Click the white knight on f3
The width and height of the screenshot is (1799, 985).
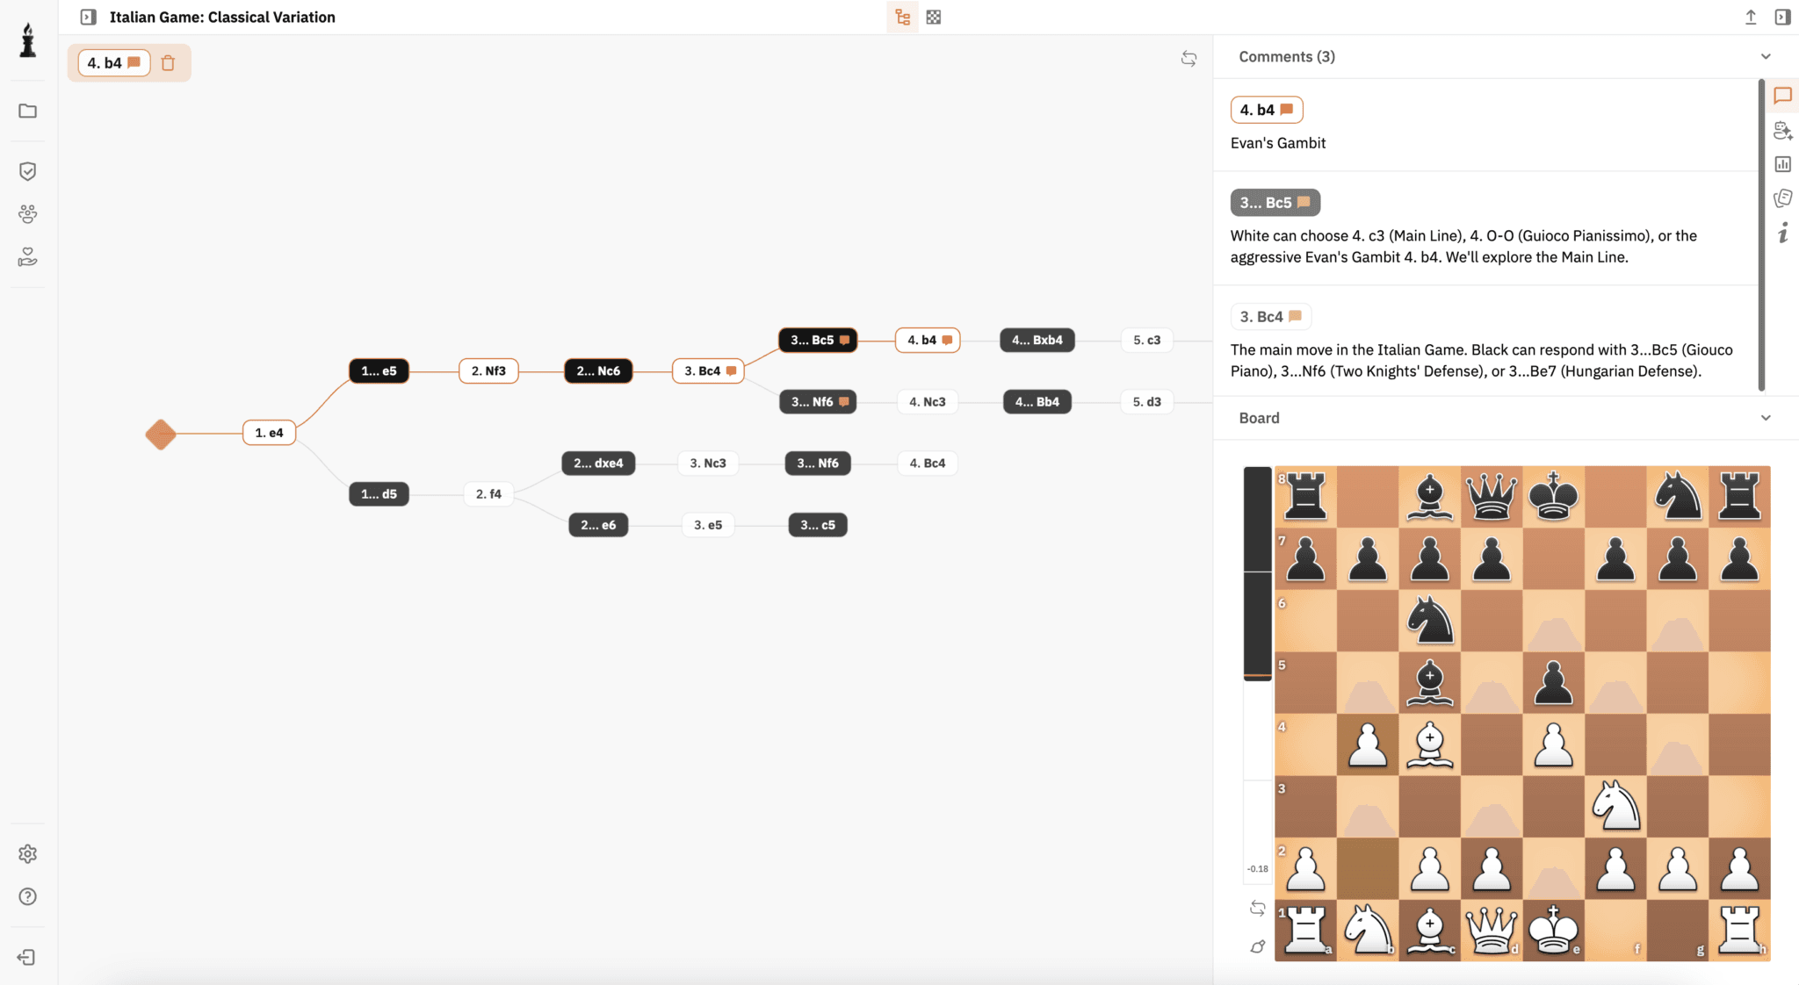tap(1615, 806)
